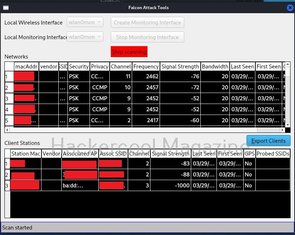Sort Client Stations by Vendor column
The width and height of the screenshot is (295, 235).
[51, 154]
